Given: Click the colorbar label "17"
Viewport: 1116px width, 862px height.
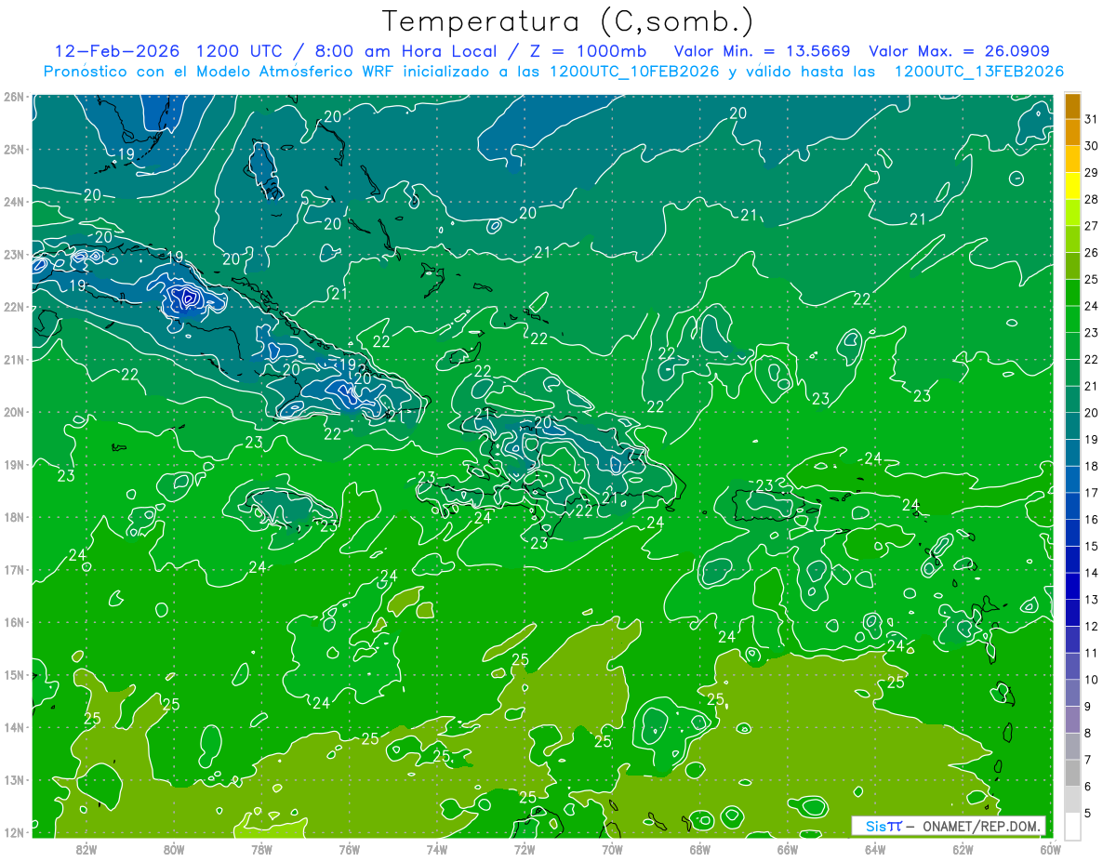Looking at the screenshot, I should pos(1092,493).
